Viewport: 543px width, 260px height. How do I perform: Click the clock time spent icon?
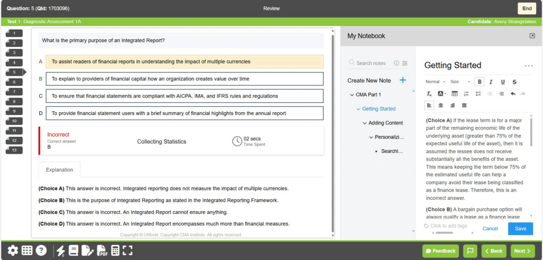(x=237, y=141)
